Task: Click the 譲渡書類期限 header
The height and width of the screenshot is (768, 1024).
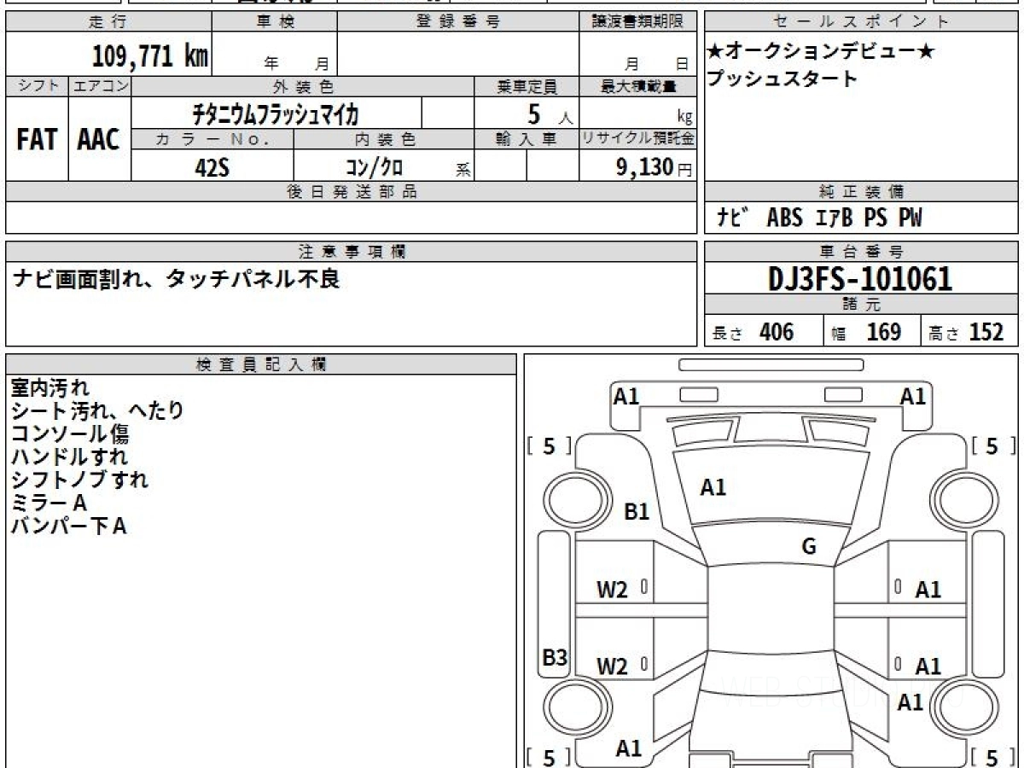Action: (637, 22)
